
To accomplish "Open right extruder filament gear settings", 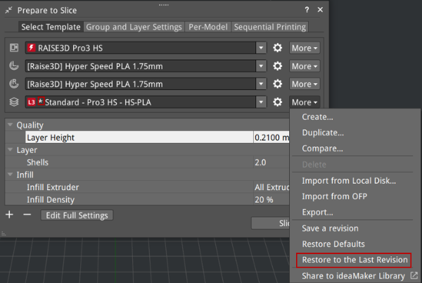I will tap(278, 84).
